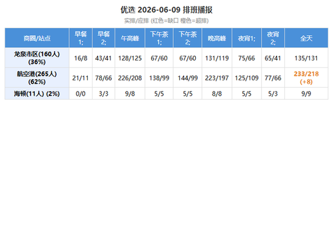Select the 海顿(11人) (2%) row label

pyautogui.click(x=37, y=94)
